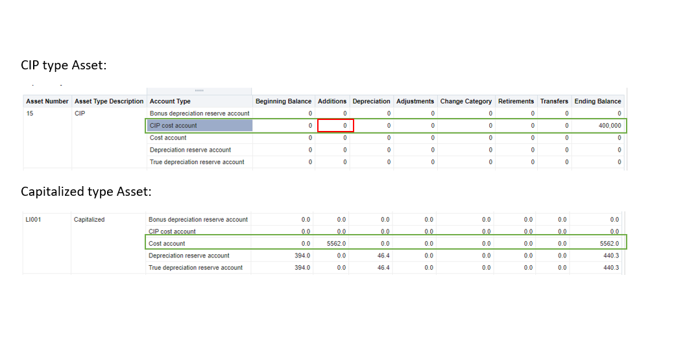Click 46.4 depreciation in Depreciation reserve account row
Screen dimensions: 674x354
[x=383, y=255]
